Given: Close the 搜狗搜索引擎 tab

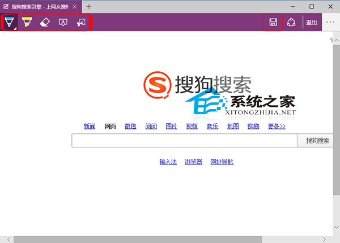Looking at the screenshot, I should (x=75, y=7).
